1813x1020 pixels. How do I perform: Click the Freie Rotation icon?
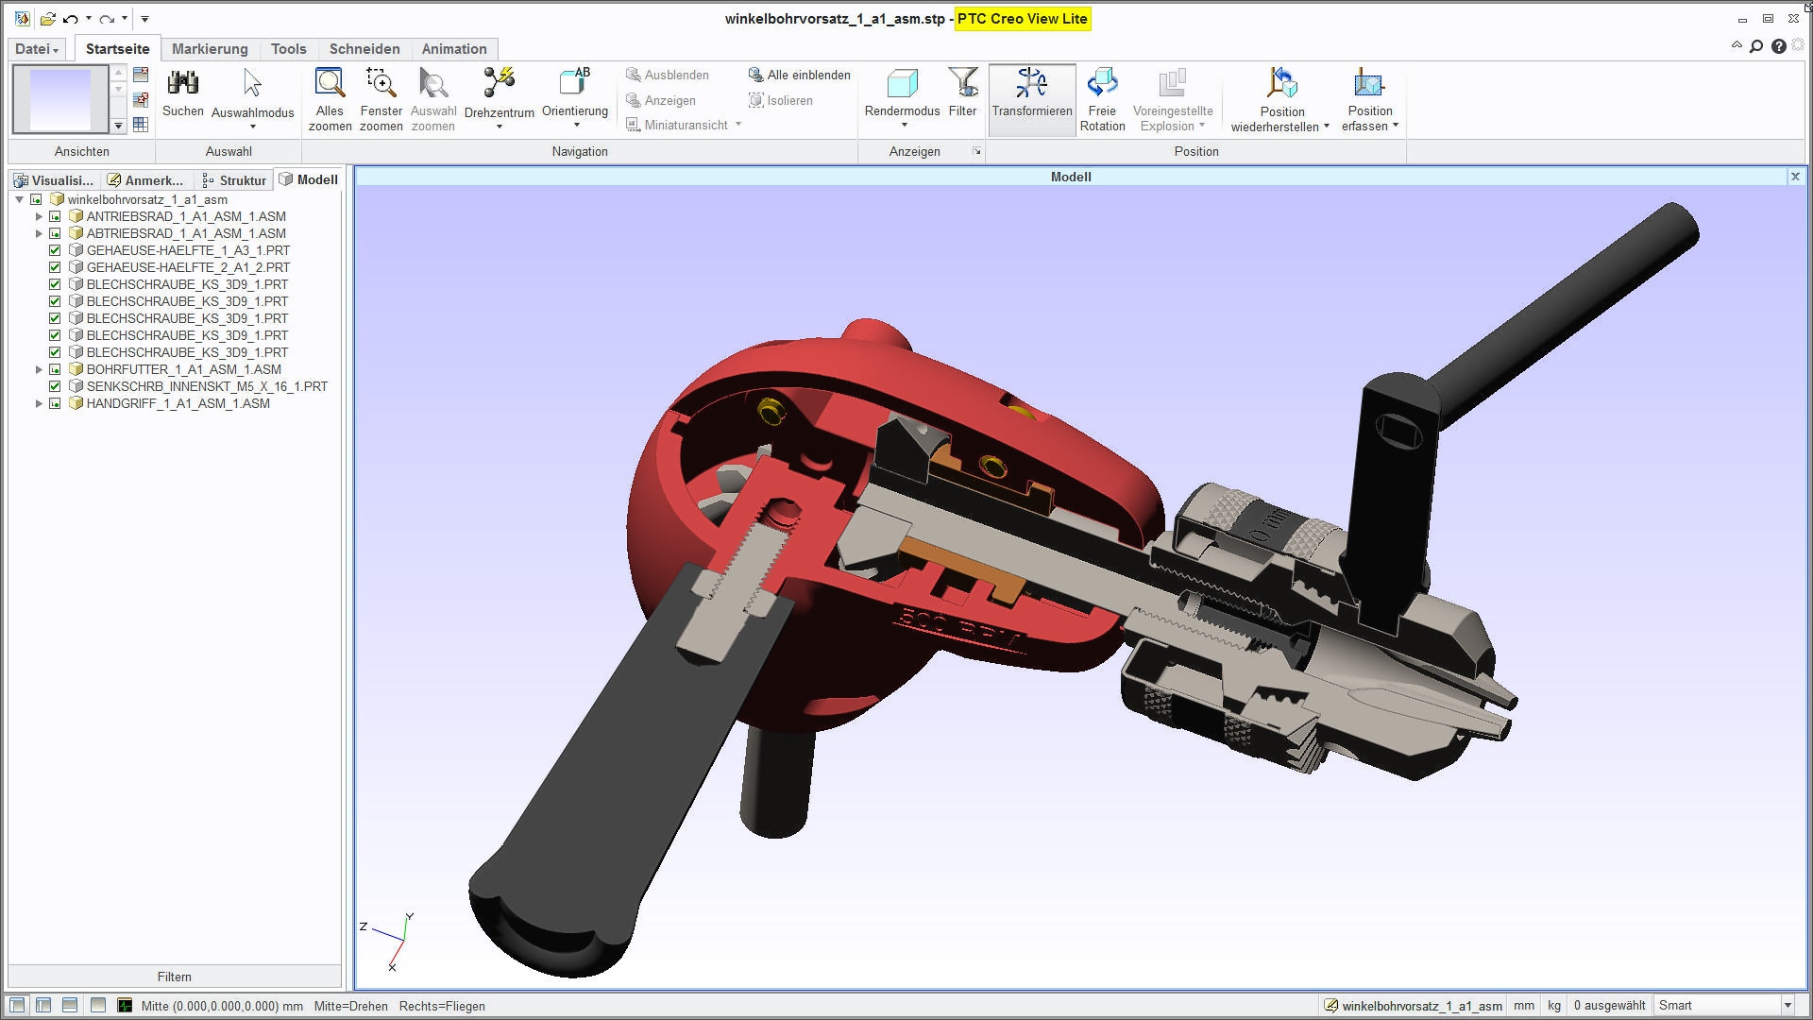point(1102,84)
